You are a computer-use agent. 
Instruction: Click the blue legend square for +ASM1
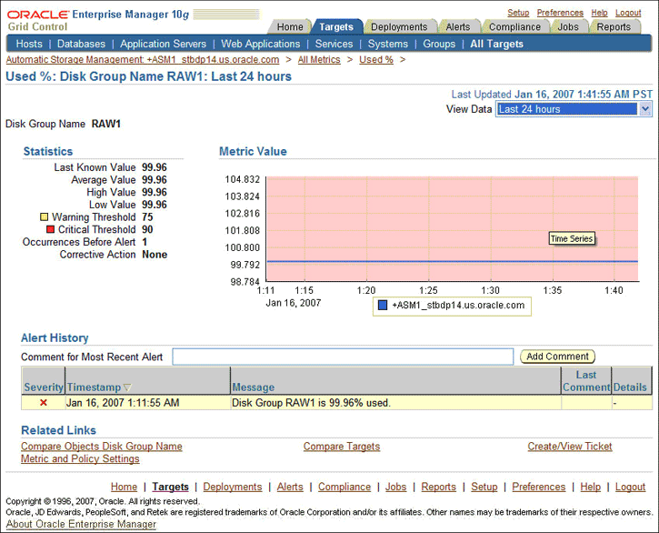(383, 306)
